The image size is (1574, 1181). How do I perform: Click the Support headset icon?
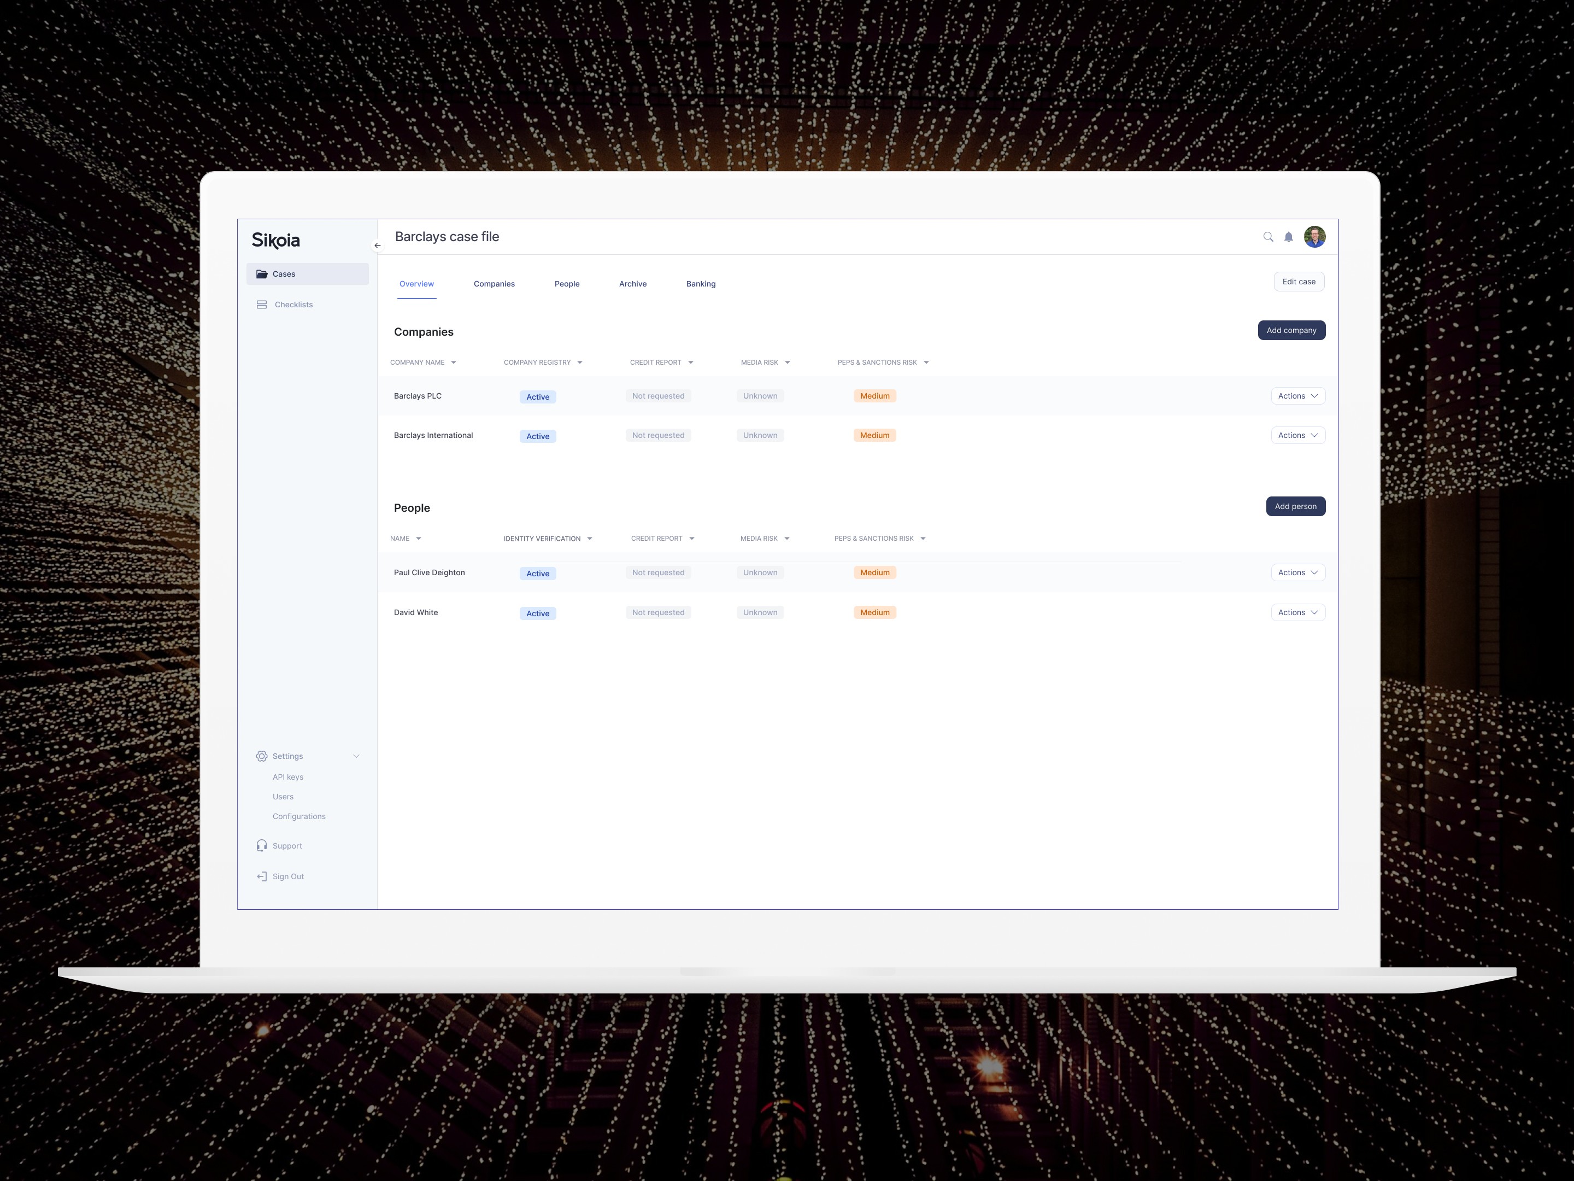[262, 846]
